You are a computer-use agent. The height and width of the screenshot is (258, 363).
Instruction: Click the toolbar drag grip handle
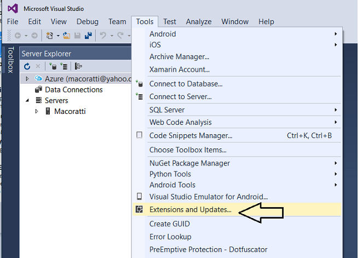coord(9,36)
